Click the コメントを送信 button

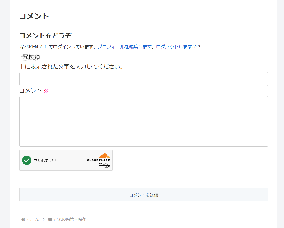click(144, 195)
